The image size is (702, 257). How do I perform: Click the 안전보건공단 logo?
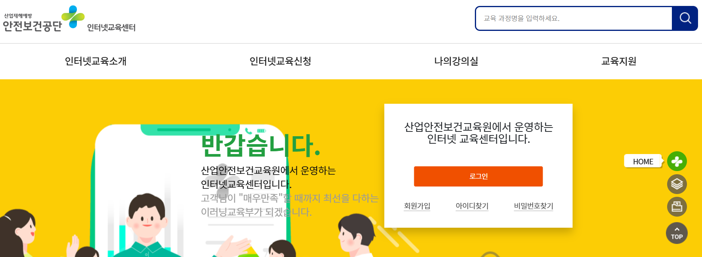pyautogui.click(x=33, y=23)
